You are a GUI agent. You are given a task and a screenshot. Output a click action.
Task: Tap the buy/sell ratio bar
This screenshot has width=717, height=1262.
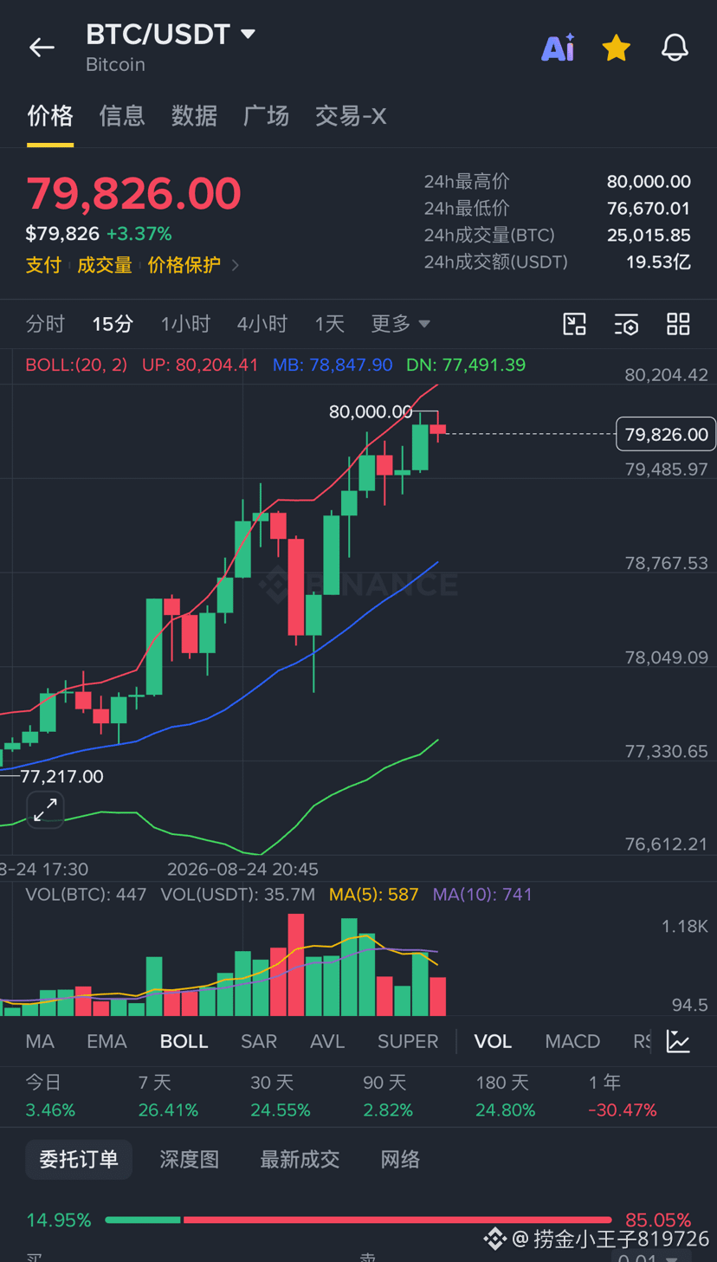(x=358, y=1220)
